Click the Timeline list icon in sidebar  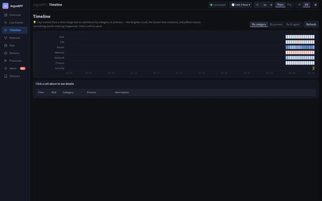coord(6,30)
